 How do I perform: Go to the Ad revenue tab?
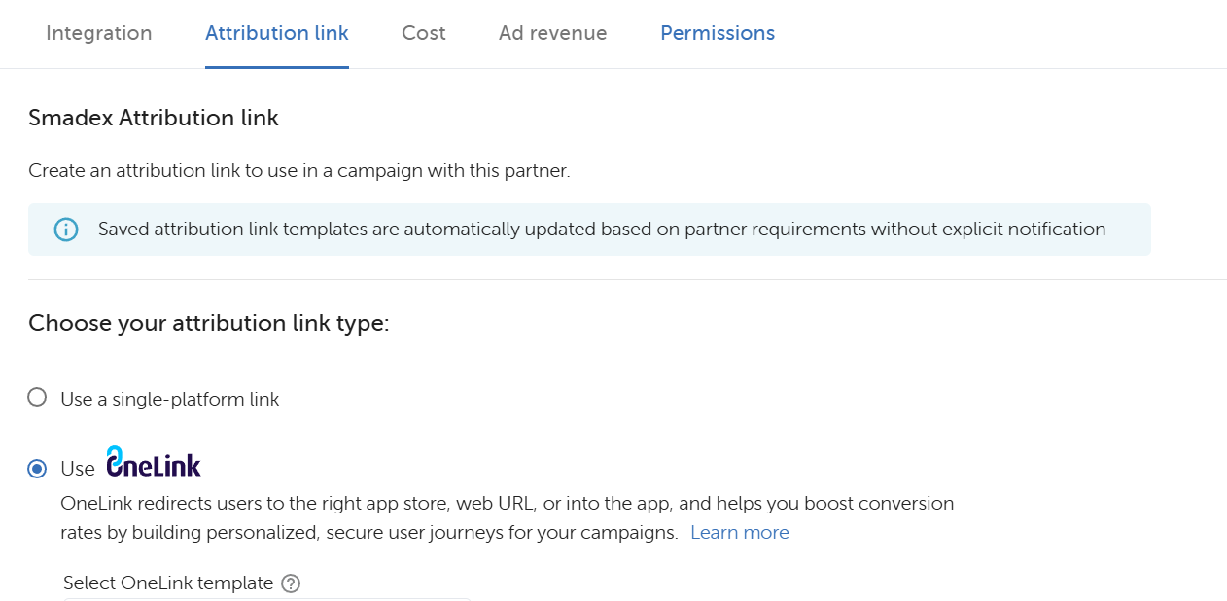[x=552, y=33]
